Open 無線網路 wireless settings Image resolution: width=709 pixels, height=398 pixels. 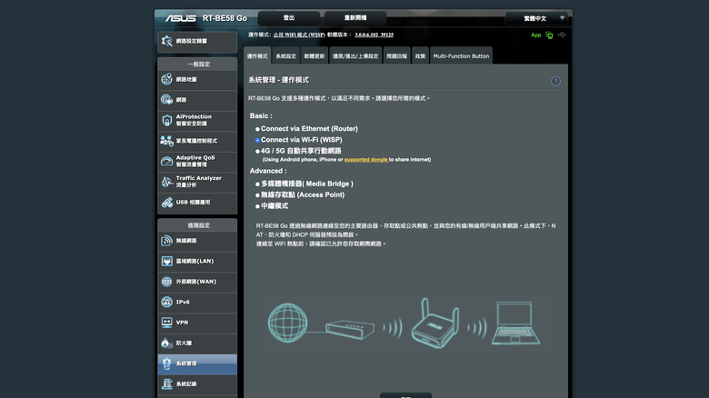tap(197, 241)
